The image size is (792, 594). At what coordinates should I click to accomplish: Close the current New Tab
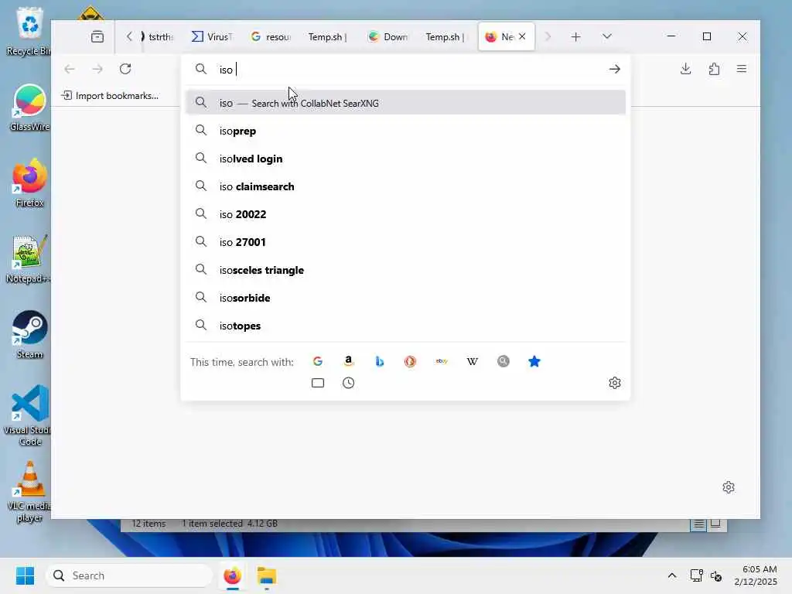click(522, 36)
